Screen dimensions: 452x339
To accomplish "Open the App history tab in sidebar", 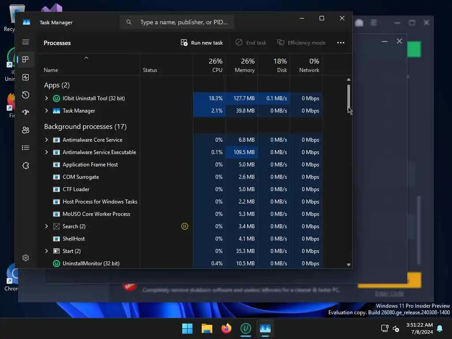I will [x=25, y=95].
